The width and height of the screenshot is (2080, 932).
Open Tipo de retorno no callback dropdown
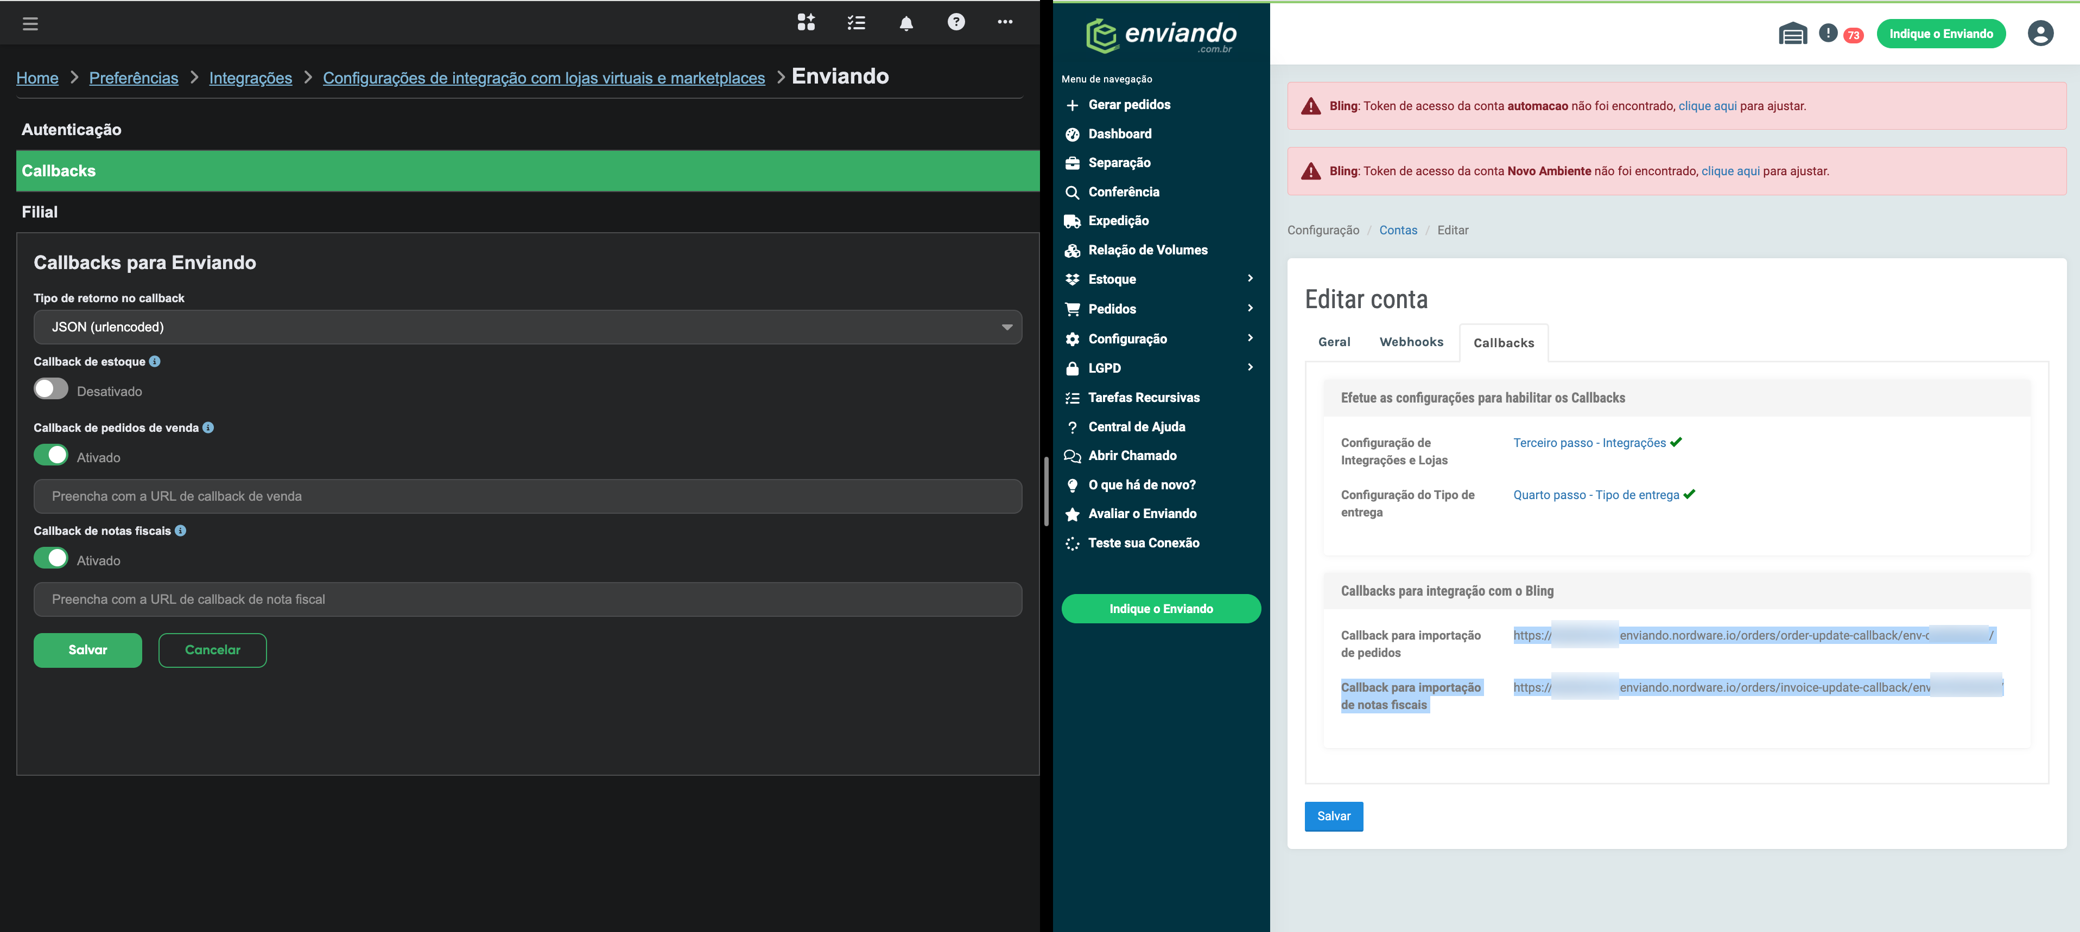pyautogui.click(x=527, y=327)
